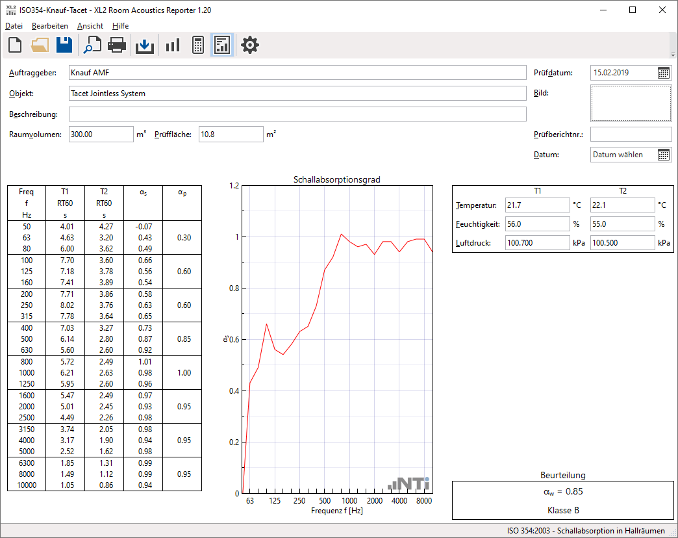Open the Ansicht menu
Viewport: 678px width, 538px height.
click(90, 26)
